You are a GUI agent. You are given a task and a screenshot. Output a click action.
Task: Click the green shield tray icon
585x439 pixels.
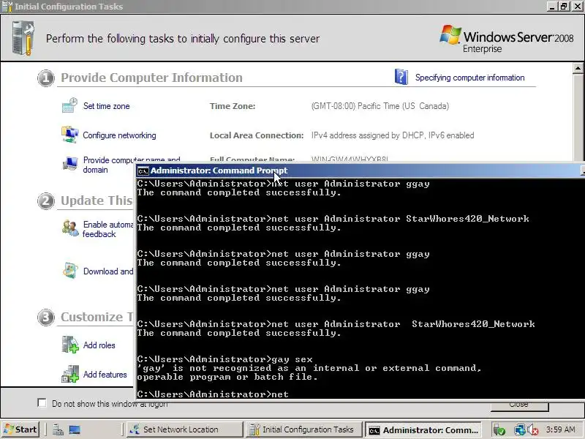(499, 430)
